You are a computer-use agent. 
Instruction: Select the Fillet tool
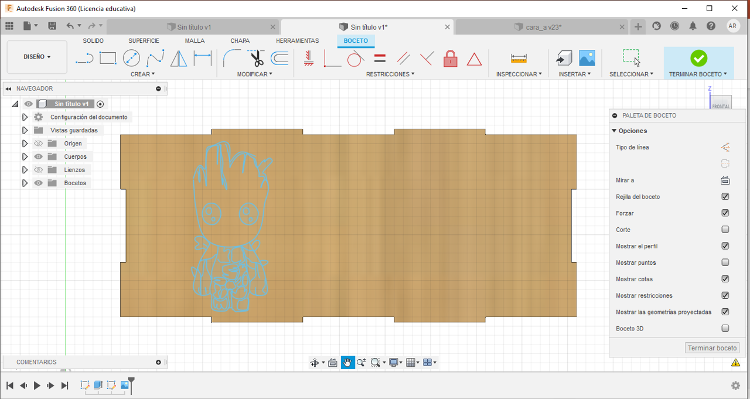pos(233,58)
